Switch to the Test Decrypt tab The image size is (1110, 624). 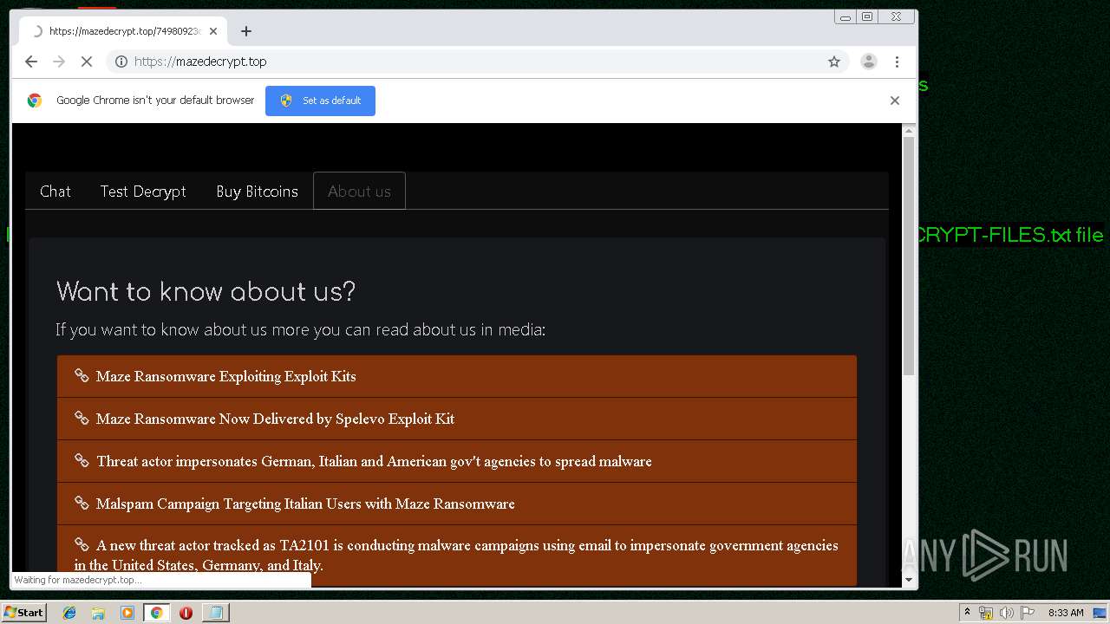pyautogui.click(x=143, y=192)
